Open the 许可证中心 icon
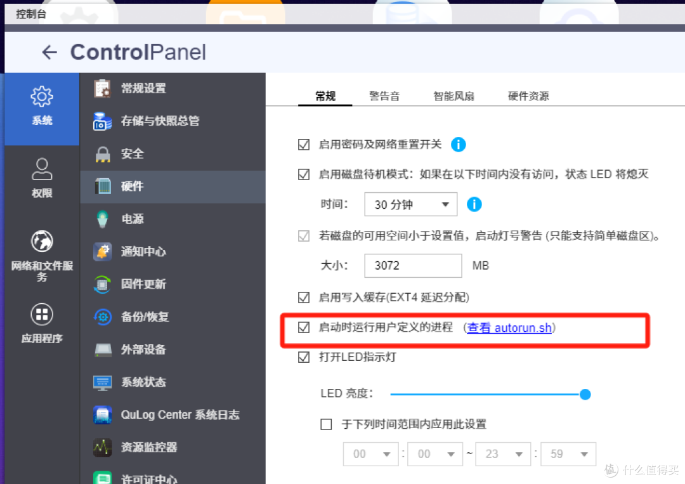 pos(103,478)
